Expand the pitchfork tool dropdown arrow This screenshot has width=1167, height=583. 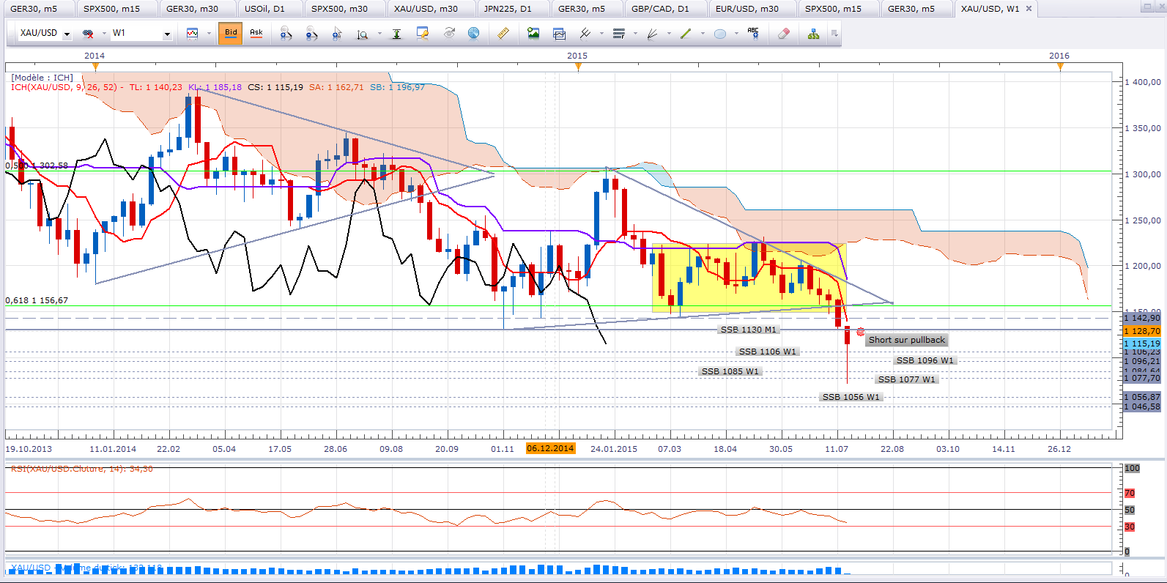tap(601, 34)
